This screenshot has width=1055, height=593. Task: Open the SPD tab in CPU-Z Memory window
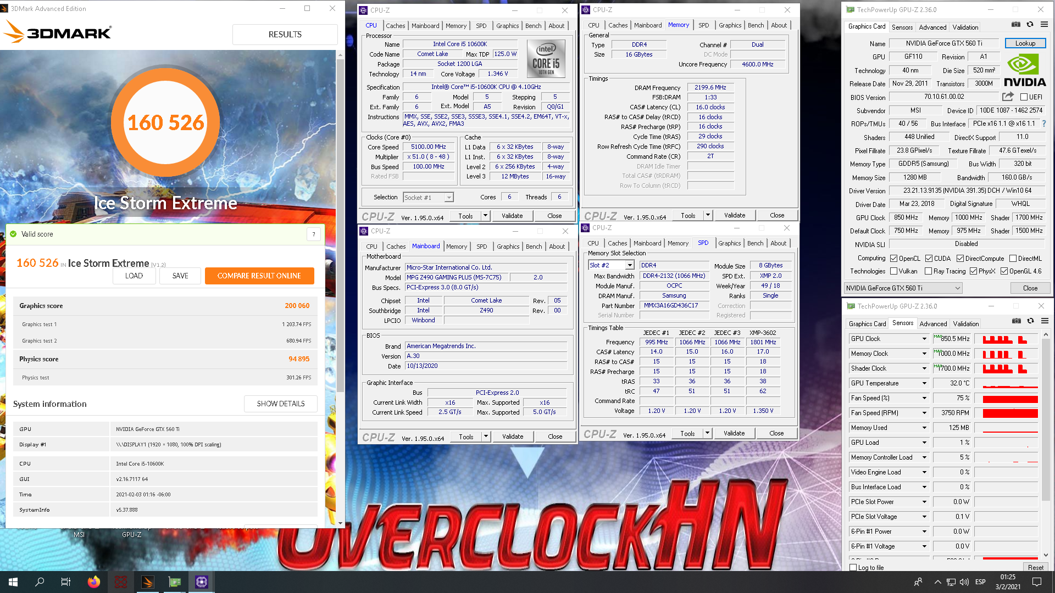pyautogui.click(x=703, y=25)
